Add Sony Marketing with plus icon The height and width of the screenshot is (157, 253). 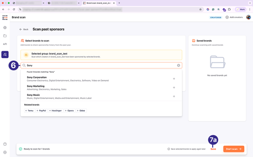pyautogui.click(x=174, y=88)
